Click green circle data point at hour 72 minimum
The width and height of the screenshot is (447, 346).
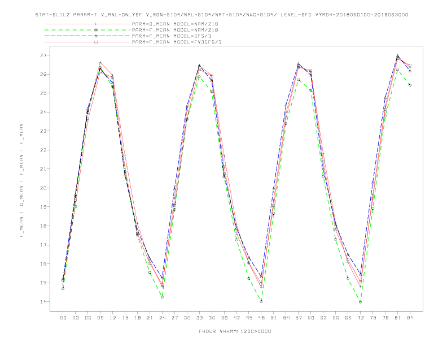tap(360, 302)
